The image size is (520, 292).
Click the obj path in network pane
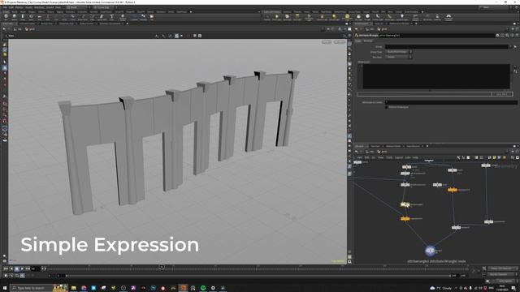tap(370, 152)
